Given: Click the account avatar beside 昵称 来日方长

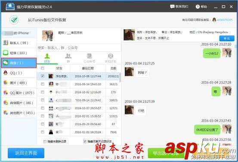Looking at the screenshot, I should coord(48,36).
